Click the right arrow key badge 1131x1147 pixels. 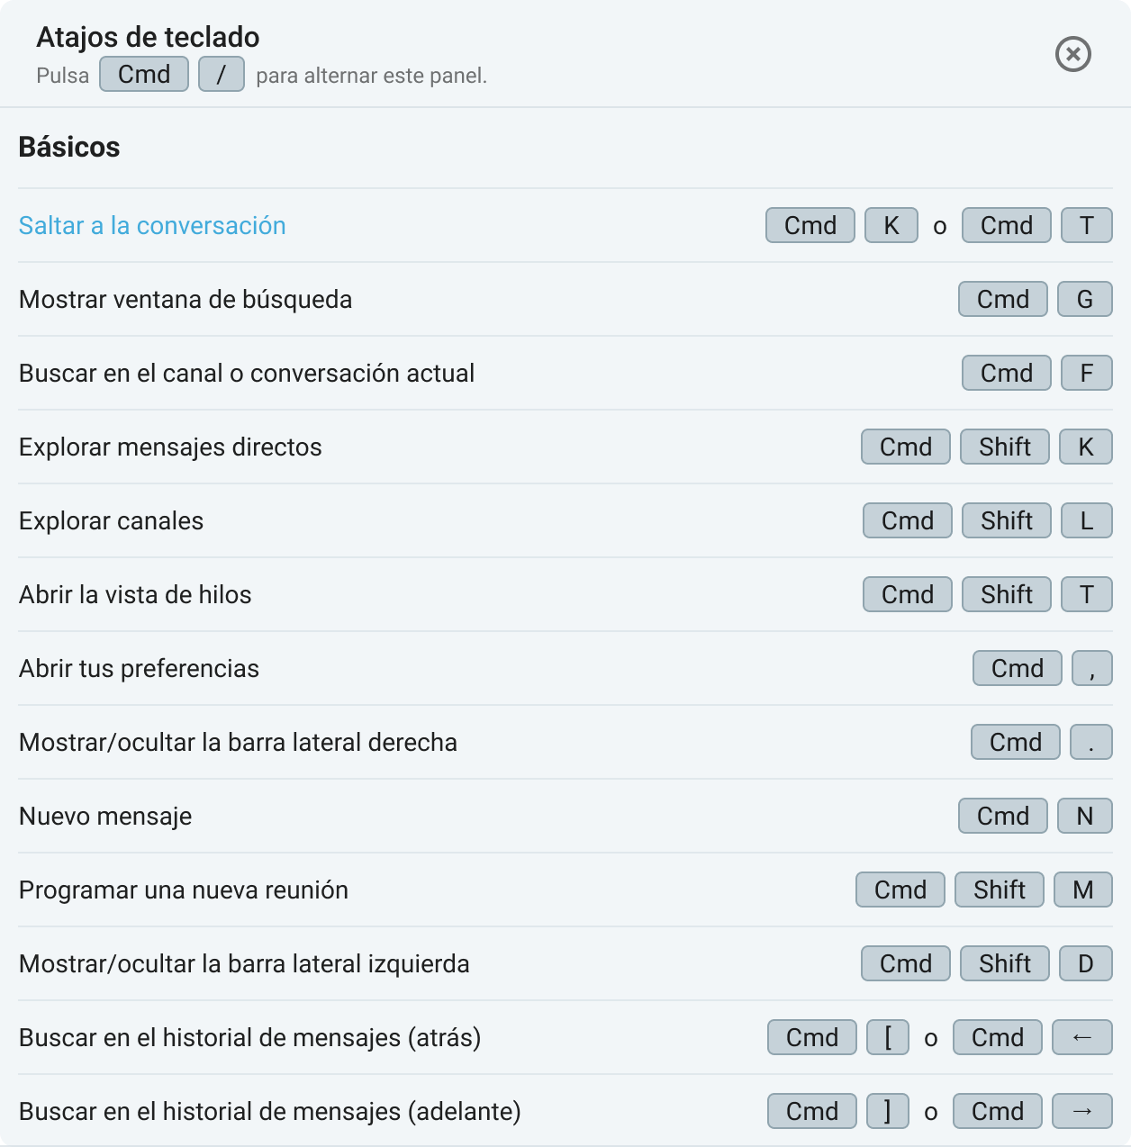1081,1111
